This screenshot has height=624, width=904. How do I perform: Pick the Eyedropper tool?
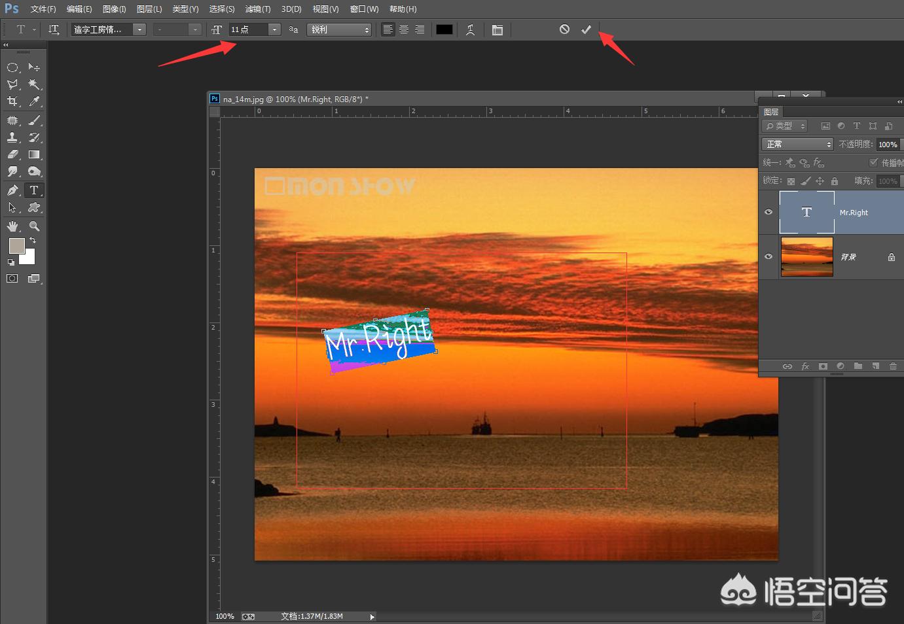(x=34, y=101)
